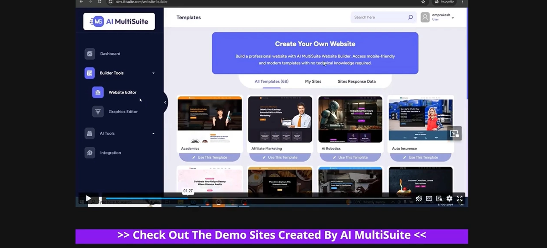Use This Template for Academics

pyautogui.click(x=210, y=157)
